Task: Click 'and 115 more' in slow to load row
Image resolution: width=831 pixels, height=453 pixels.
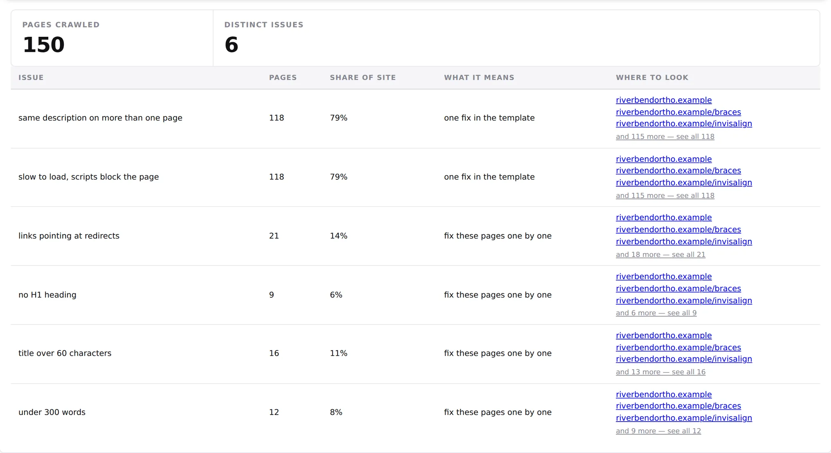Action: pos(665,195)
